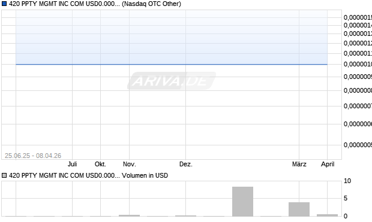Click the 'Okt.' axis label
The image size is (372, 222).
[100, 164]
